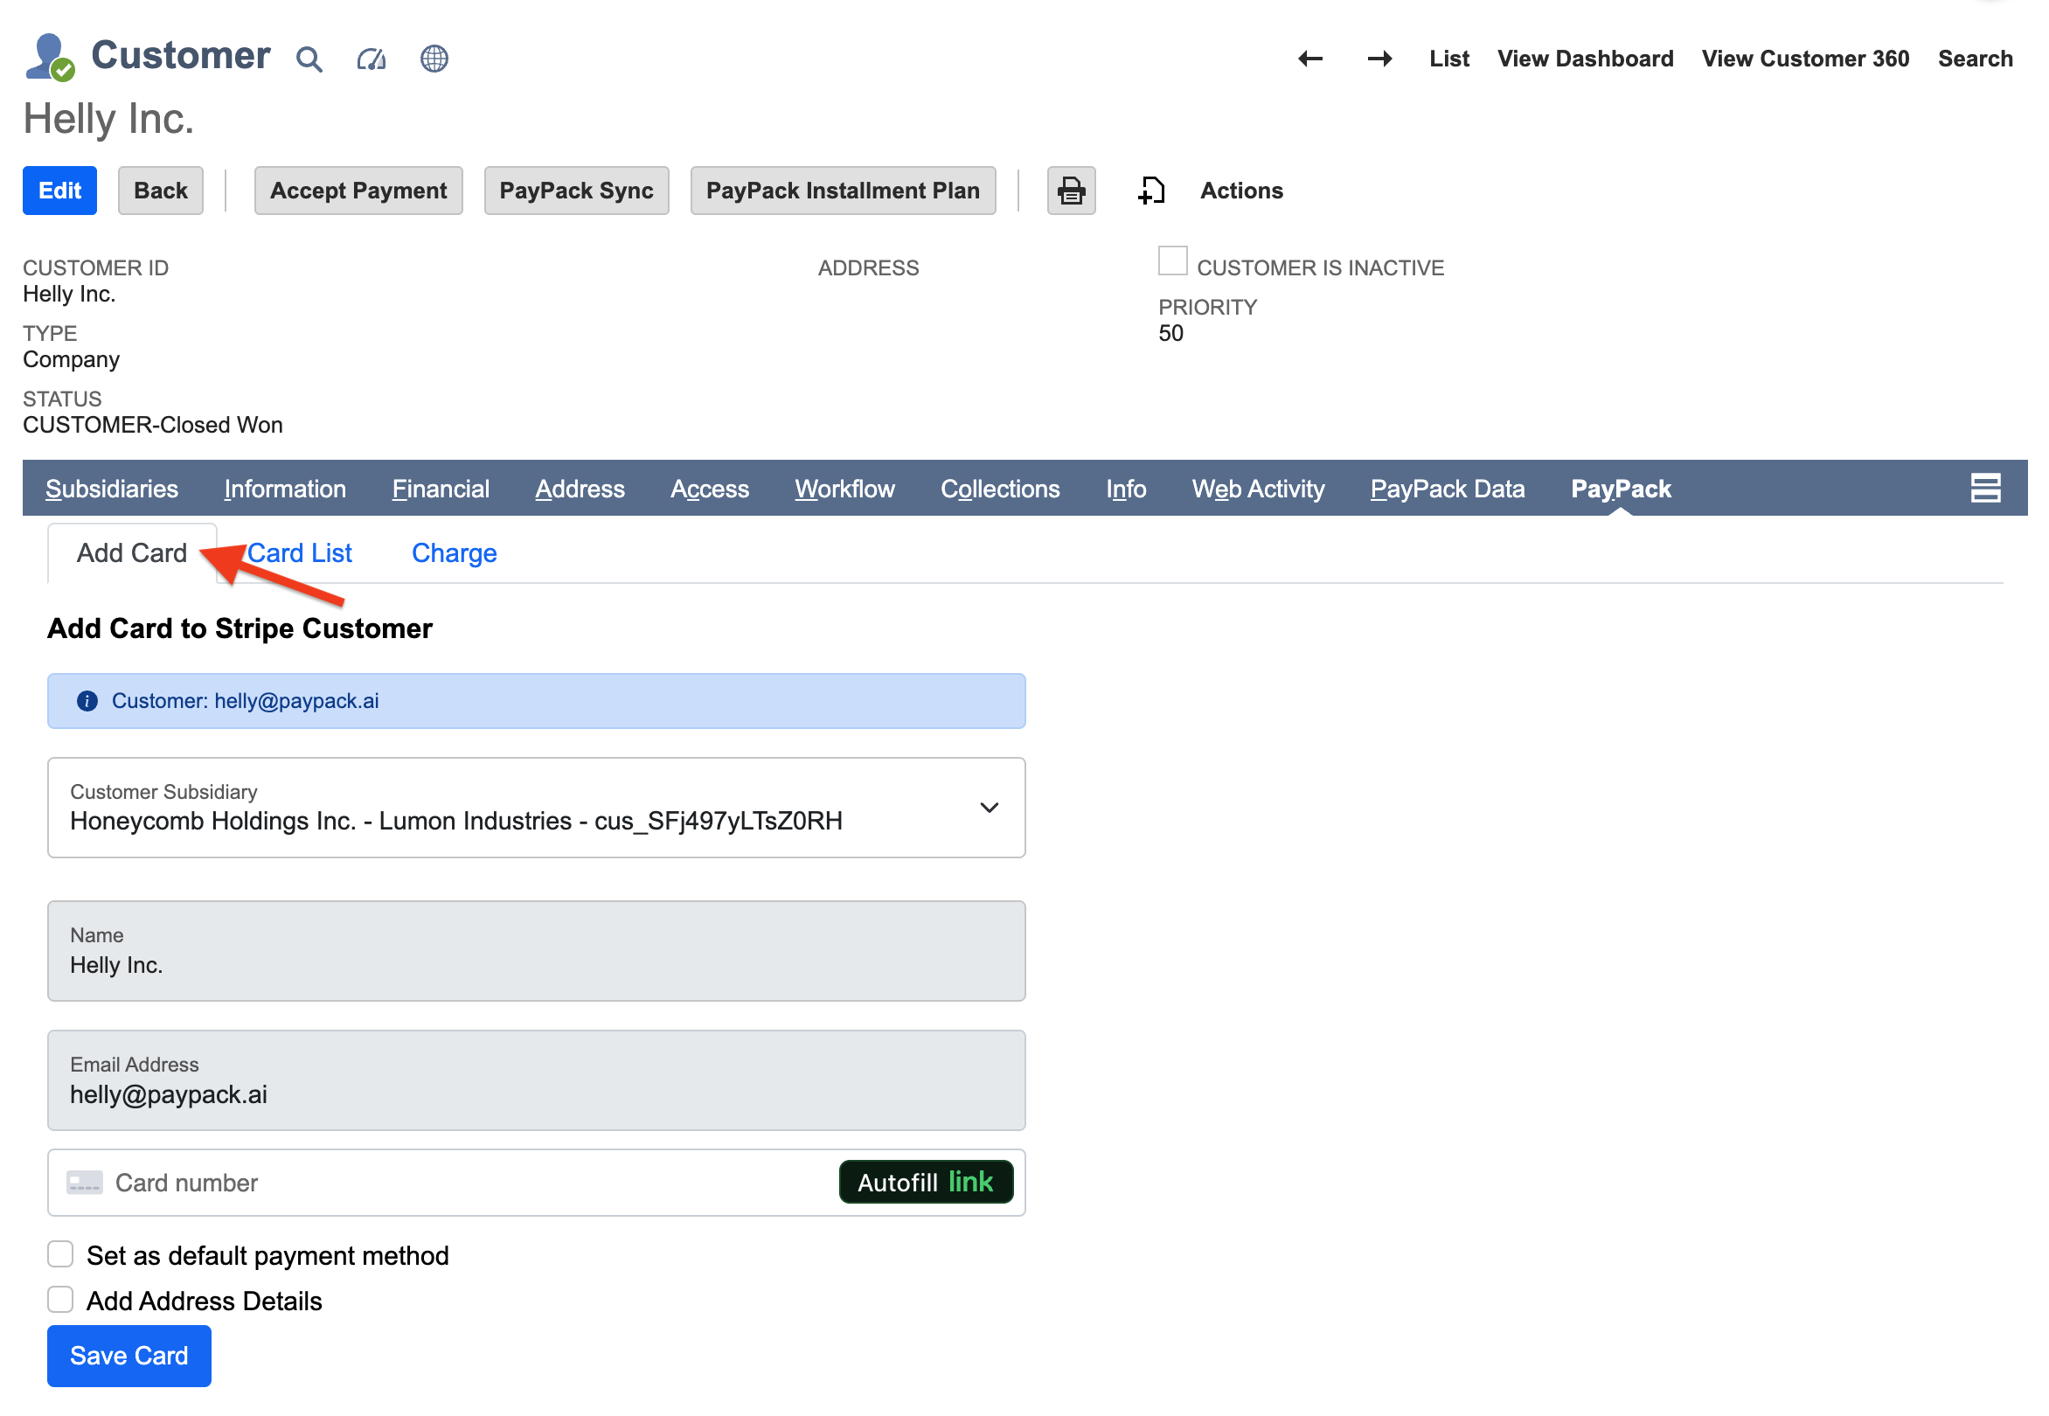2049x1416 pixels.
Task: Open the PayPack Data tab
Action: coord(1447,488)
